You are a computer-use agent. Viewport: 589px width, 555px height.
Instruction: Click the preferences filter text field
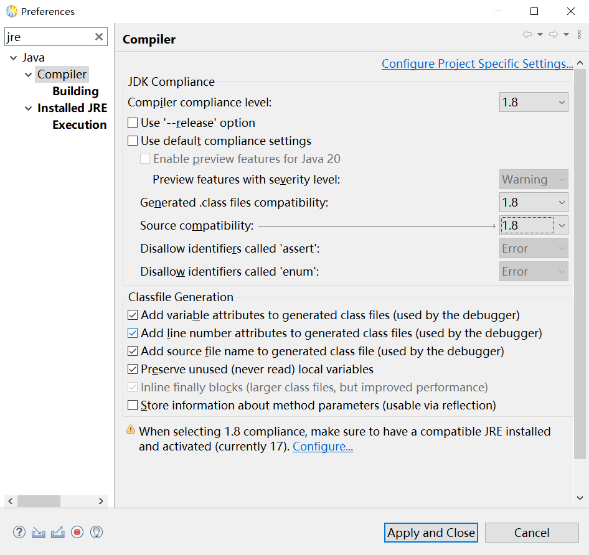point(49,37)
